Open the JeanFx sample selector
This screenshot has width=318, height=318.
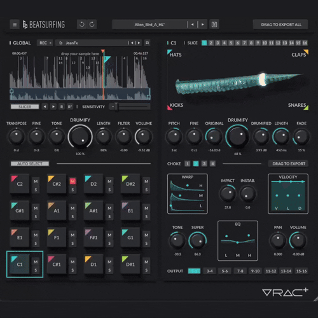pos(92,43)
